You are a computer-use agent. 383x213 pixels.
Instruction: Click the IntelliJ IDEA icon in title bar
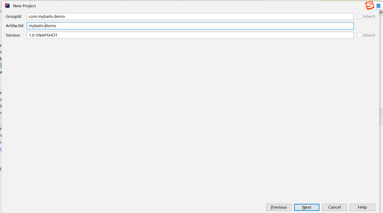click(7, 6)
